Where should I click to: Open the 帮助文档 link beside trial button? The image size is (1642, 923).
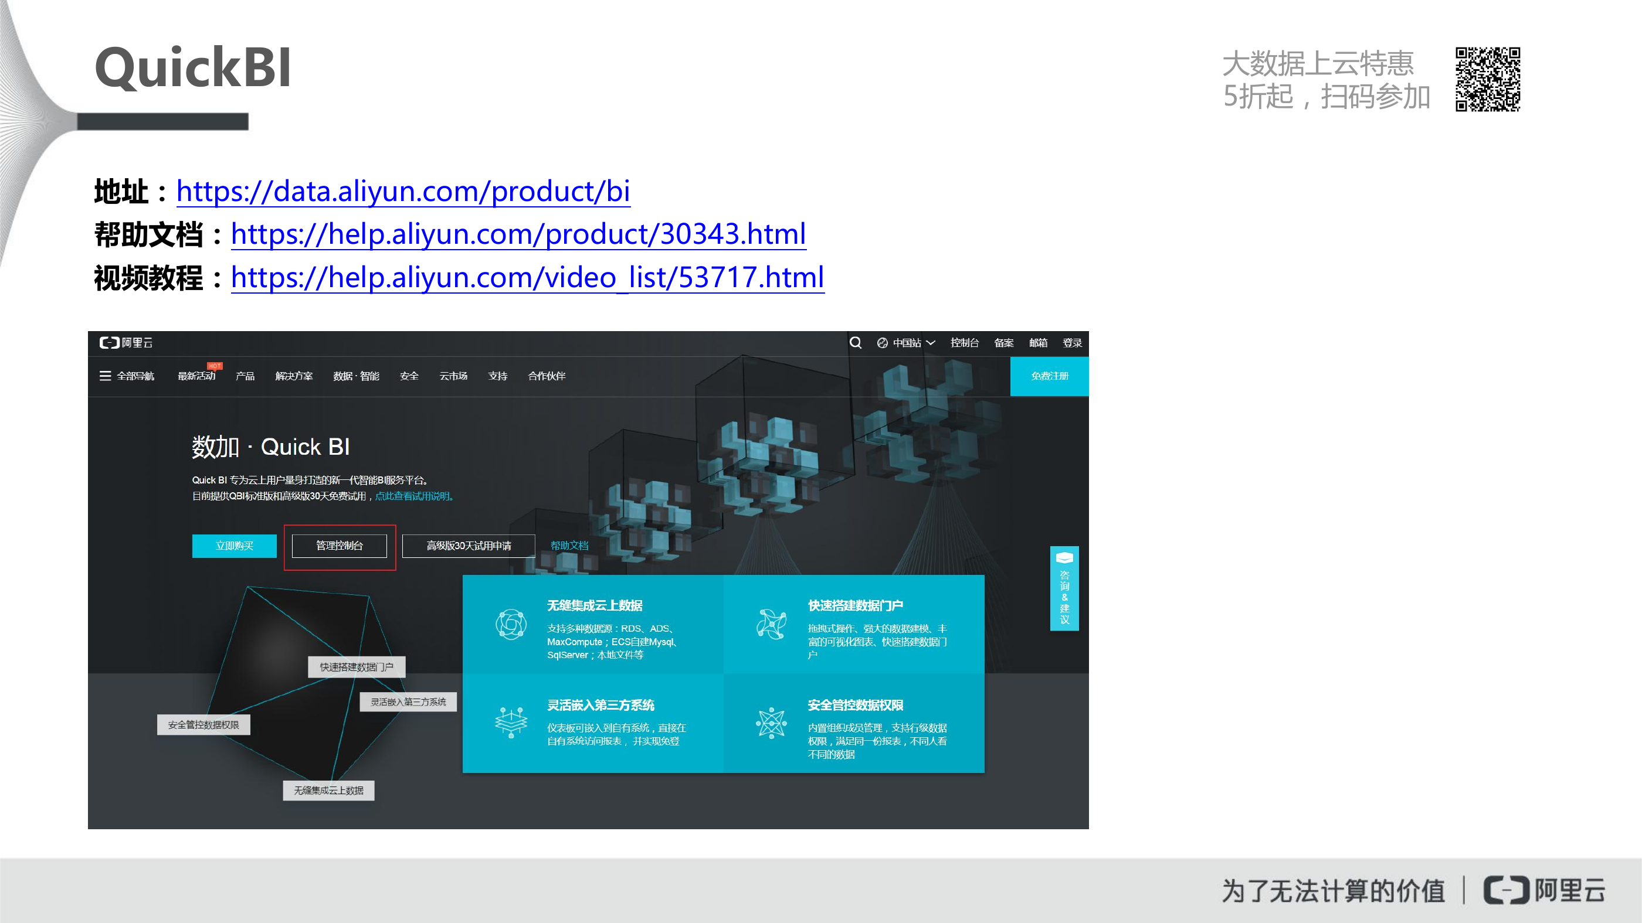pos(569,546)
